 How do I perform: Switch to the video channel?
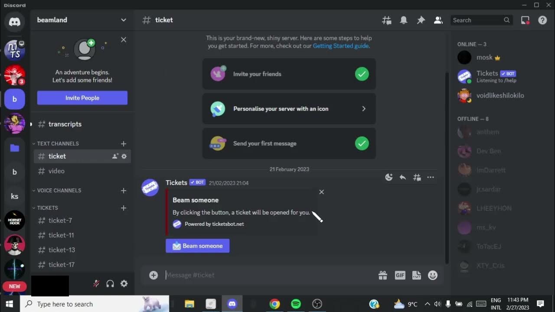click(82, 171)
